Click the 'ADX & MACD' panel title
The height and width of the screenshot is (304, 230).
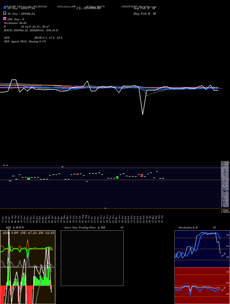tap(15, 228)
